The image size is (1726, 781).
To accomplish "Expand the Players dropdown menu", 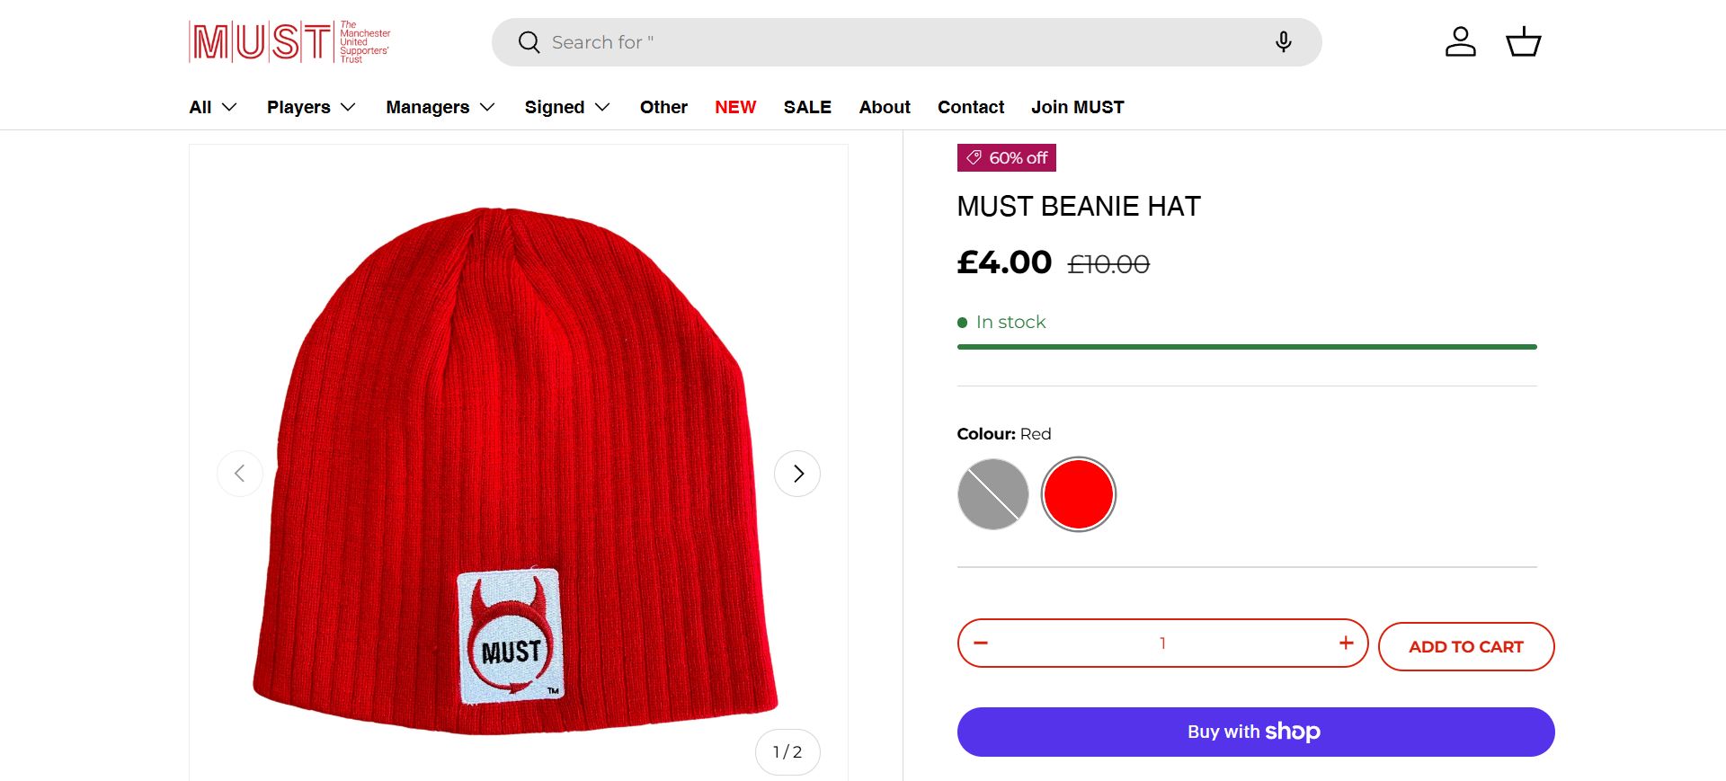I will coord(311,107).
